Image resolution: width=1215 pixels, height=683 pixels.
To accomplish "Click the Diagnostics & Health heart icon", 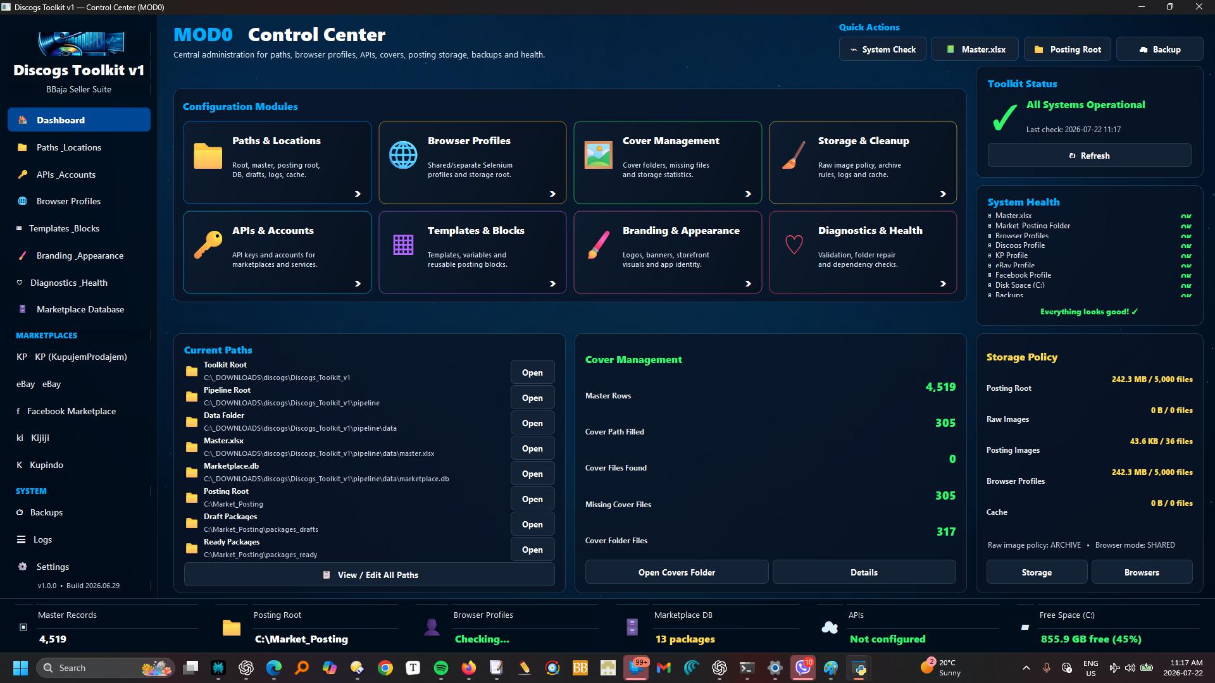I will click(794, 245).
